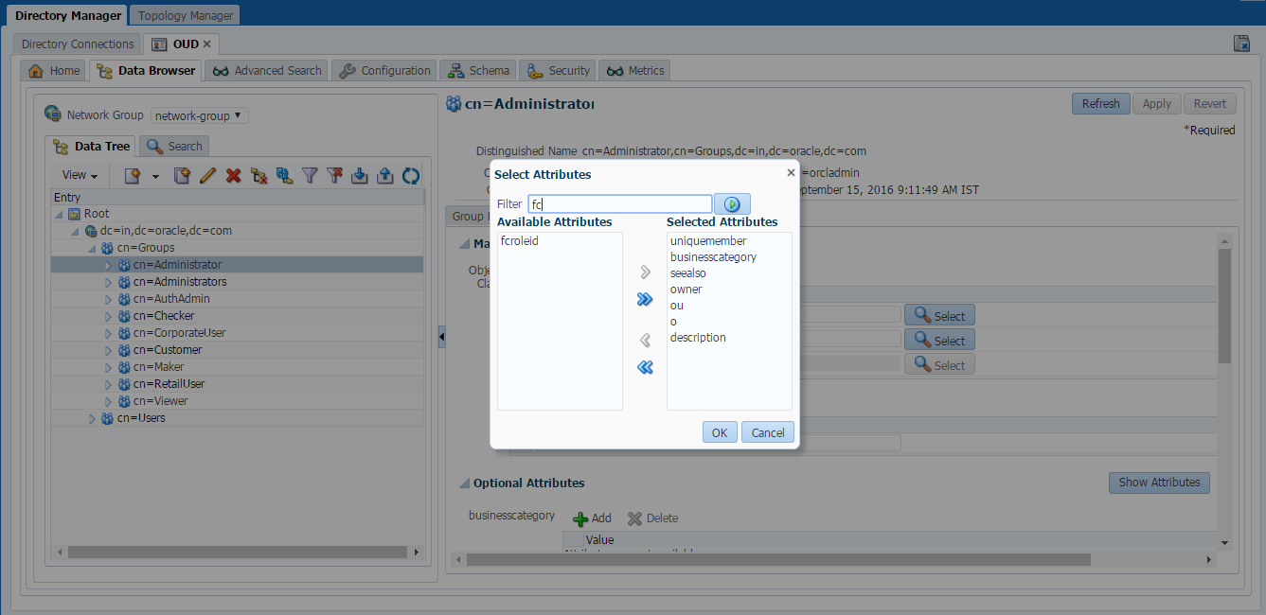Screen dimensions: 1266x615
Task: Click the Show Attributes button
Action: point(1159,483)
